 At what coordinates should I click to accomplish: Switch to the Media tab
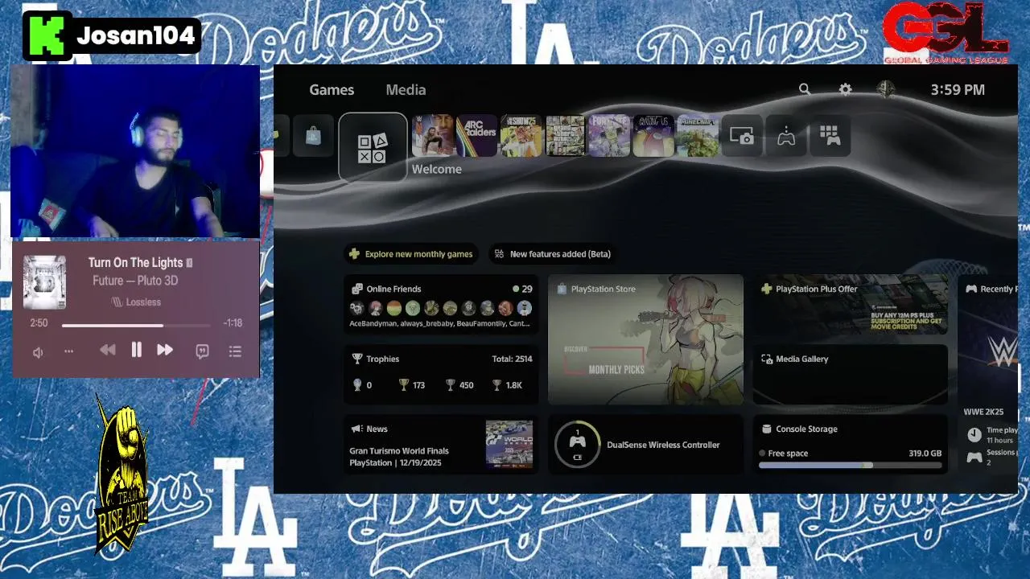point(406,90)
